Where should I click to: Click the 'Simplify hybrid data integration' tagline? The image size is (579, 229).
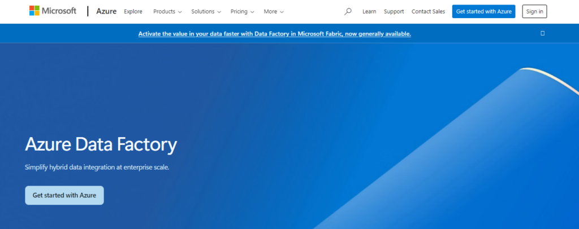click(97, 167)
